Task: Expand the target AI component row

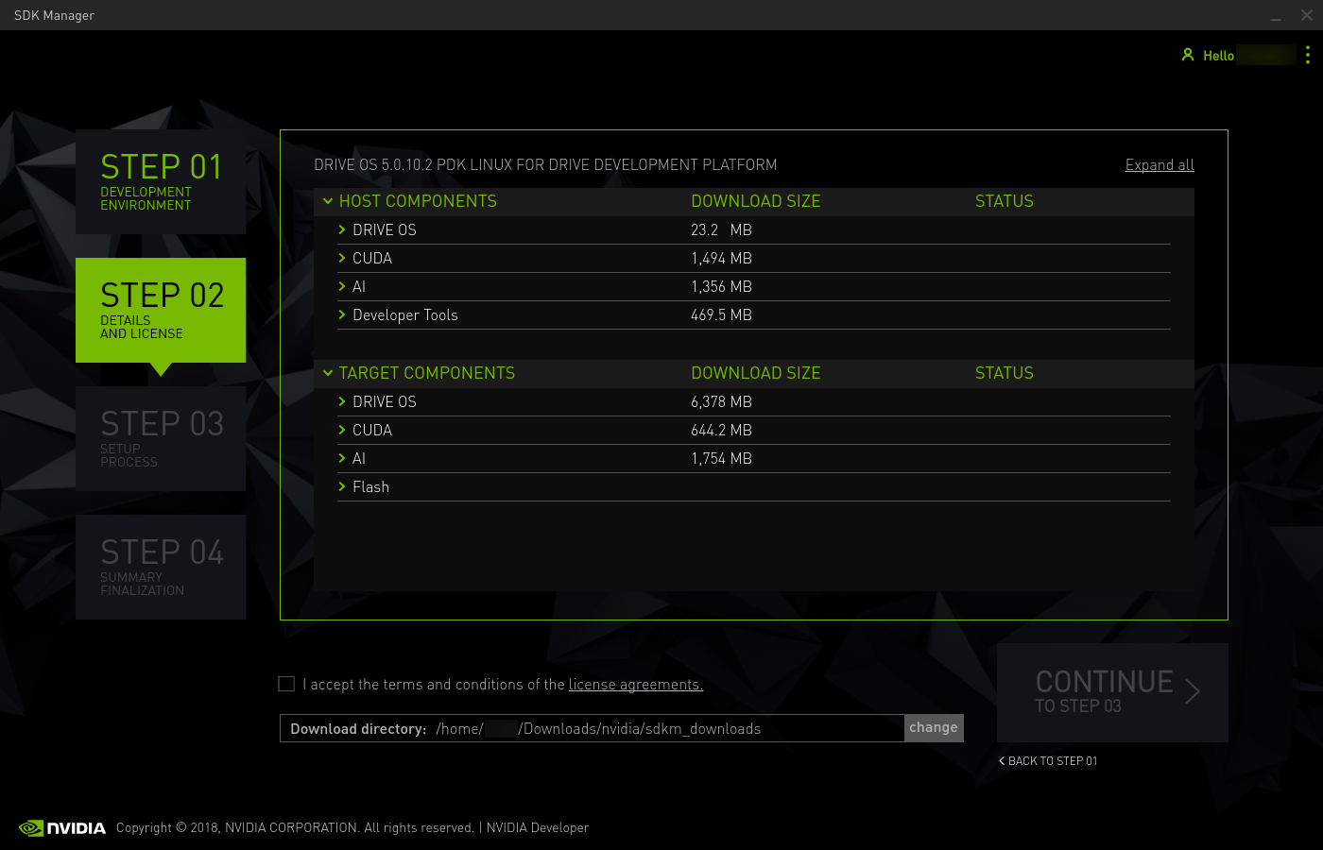Action: (x=342, y=458)
